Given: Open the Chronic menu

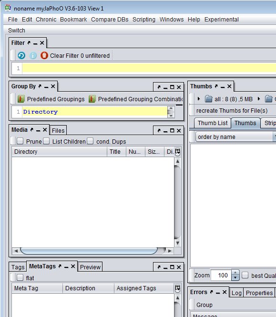Looking at the screenshot, I should tap(46, 20).
